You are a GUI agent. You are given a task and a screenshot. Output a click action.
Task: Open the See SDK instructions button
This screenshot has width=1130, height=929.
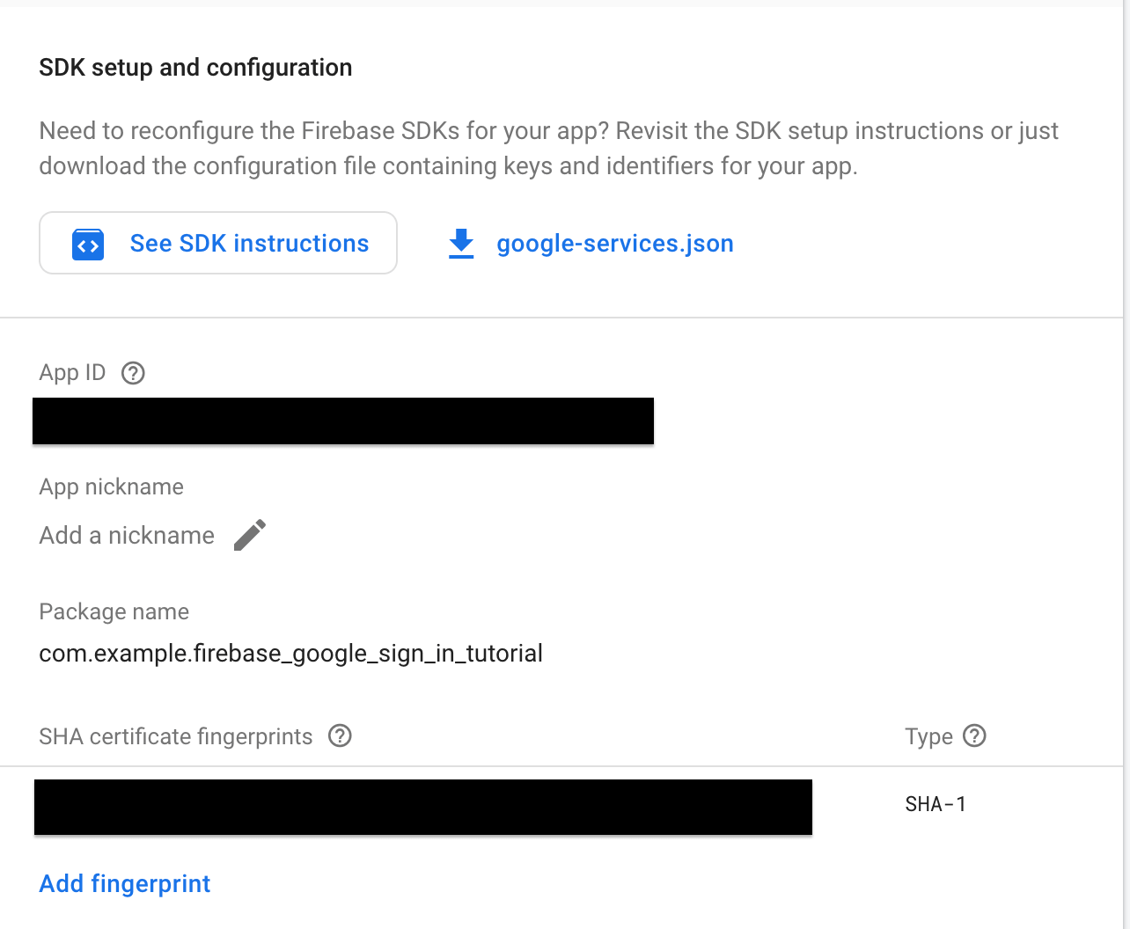[x=218, y=243]
